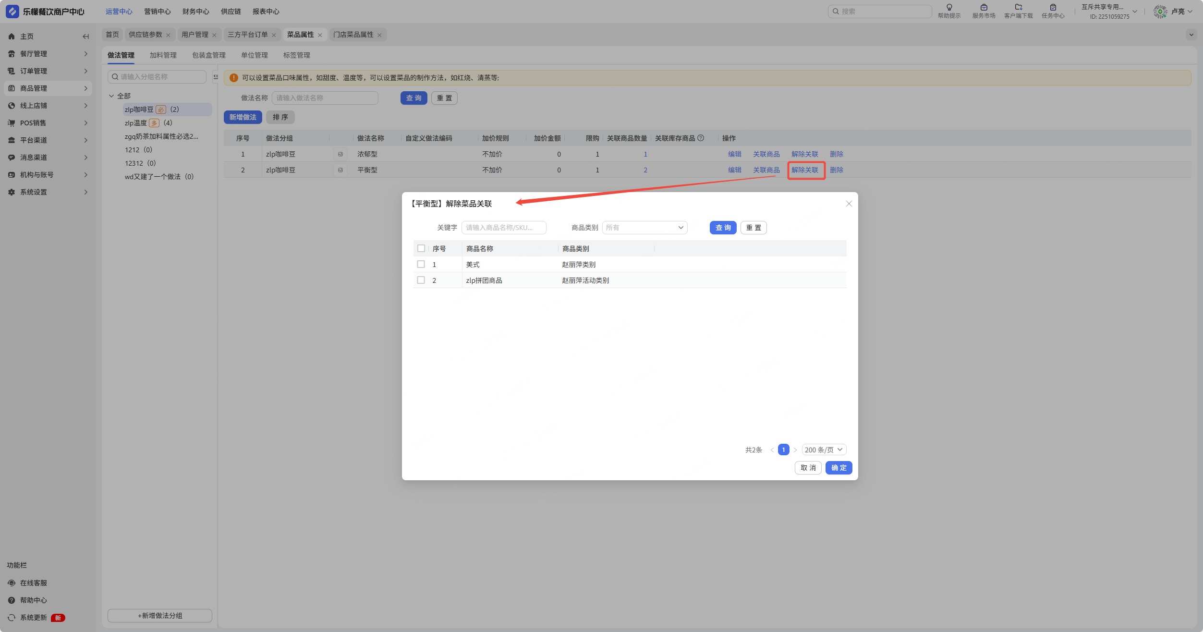
Task: Click the 关键字 search input field
Action: 503,228
